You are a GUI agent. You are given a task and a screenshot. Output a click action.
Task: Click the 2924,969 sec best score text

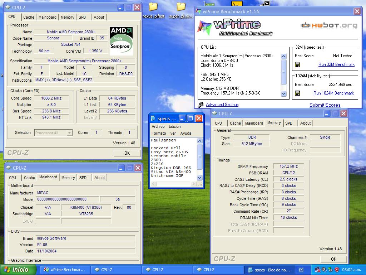point(340,85)
